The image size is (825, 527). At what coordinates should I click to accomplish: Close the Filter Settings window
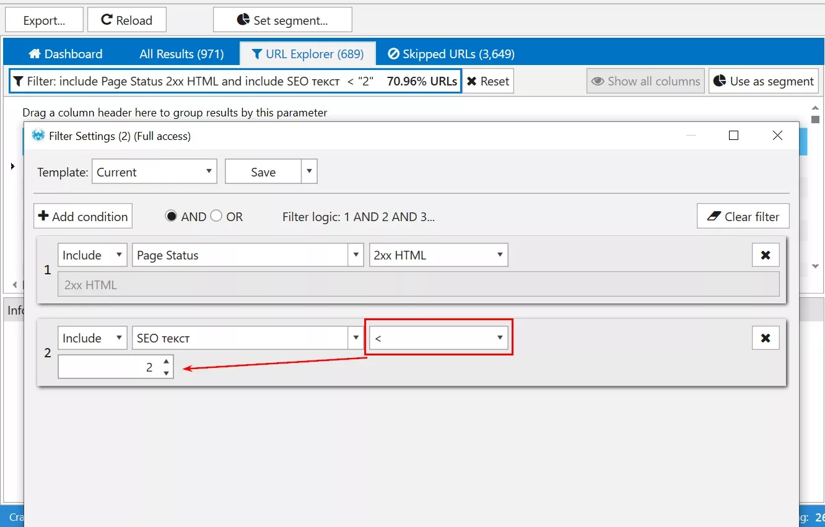click(x=777, y=136)
